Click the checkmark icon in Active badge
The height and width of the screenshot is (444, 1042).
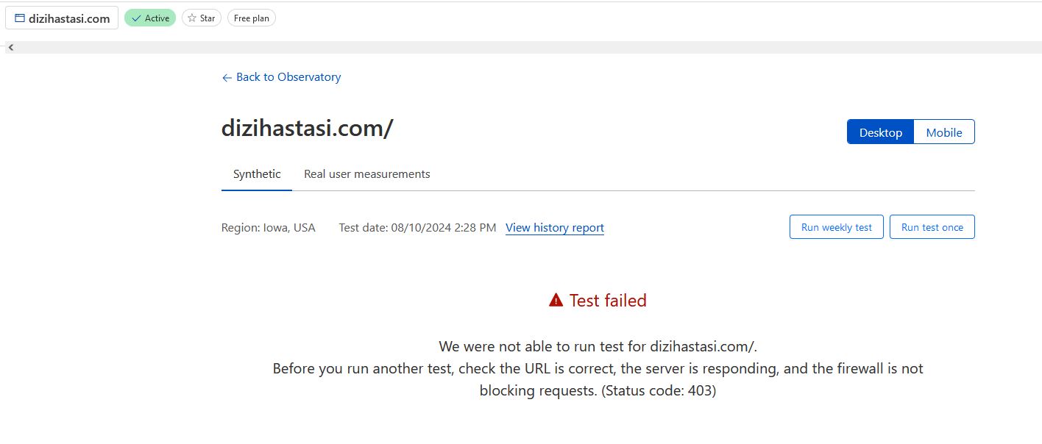[136, 18]
